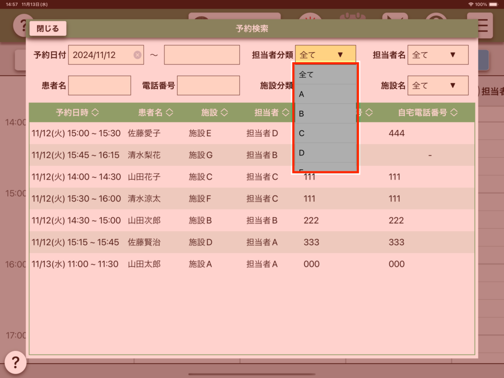The height and width of the screenshot is (378, 504).
Task: Sort by 患者名 column sort icon
Action: point(169,113)
